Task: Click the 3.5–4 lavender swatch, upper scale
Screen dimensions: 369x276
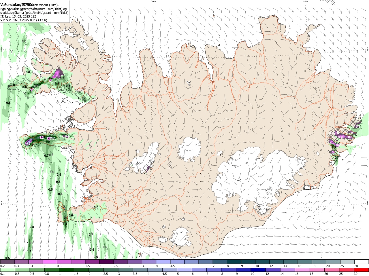Action: pyautogui.click(x=149, y=262)
